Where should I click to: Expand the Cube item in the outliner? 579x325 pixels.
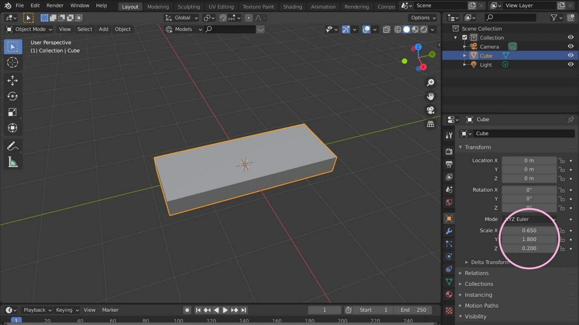click(465, 55)
